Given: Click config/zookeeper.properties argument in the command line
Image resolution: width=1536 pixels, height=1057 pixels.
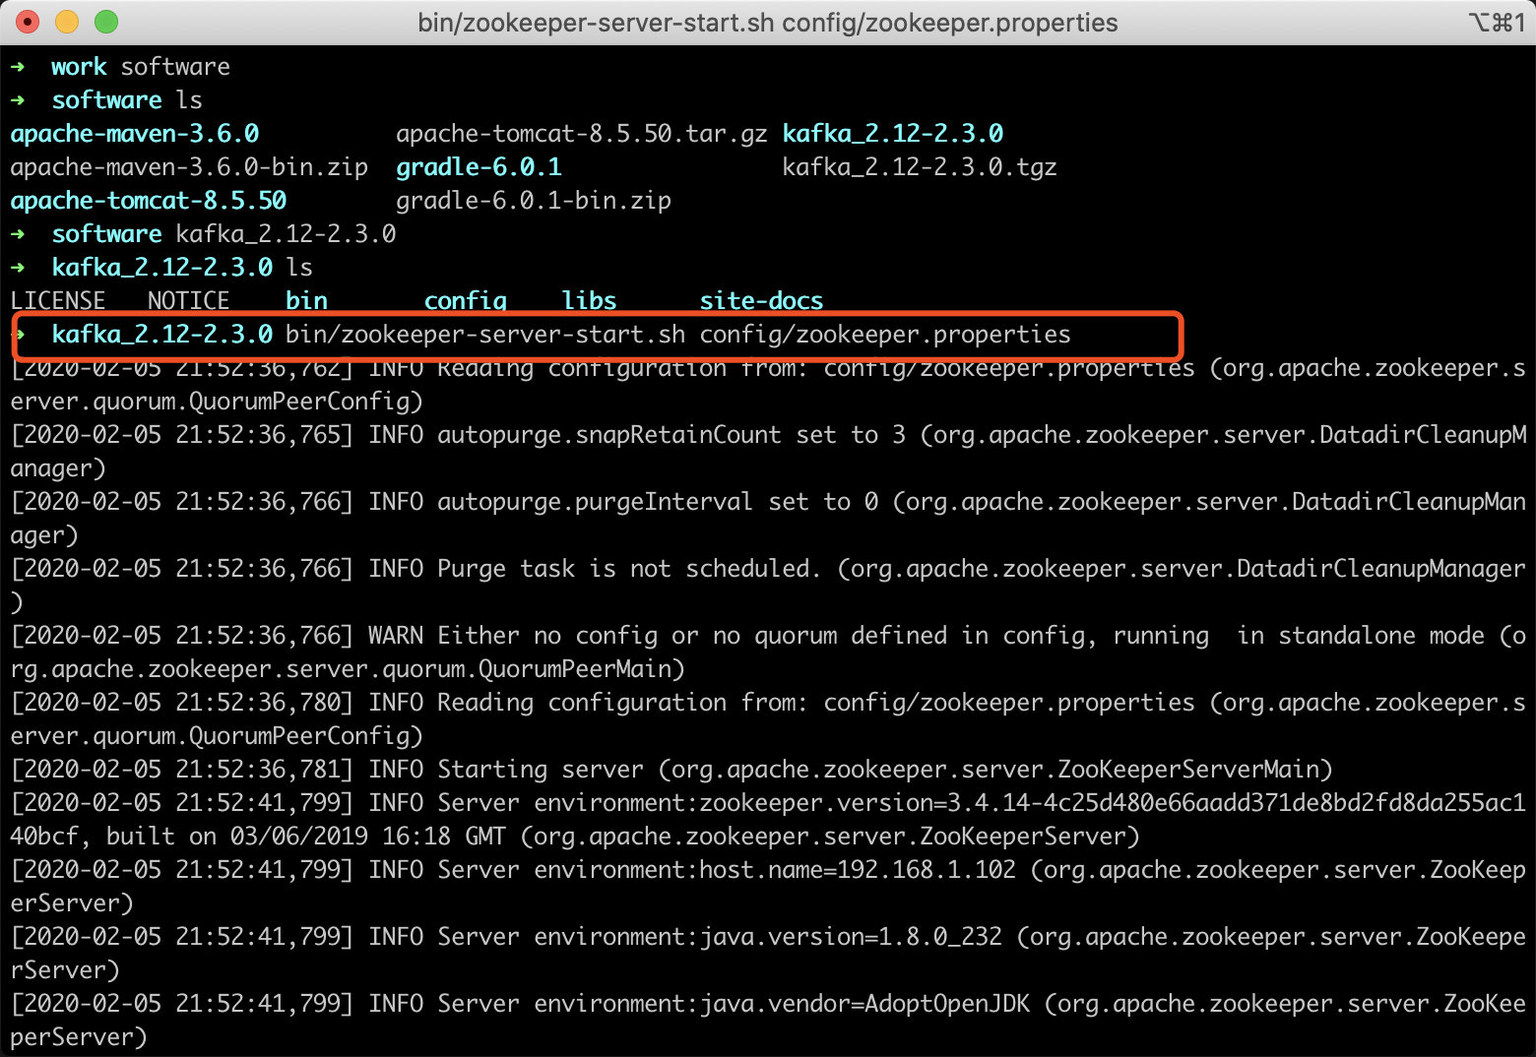Looking at the screenshot, I should tap(885, 334).
